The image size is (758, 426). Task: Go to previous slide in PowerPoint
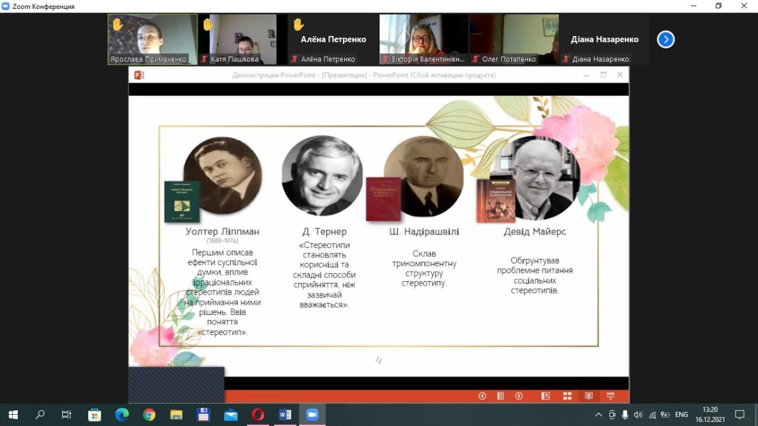pos(482,396)
